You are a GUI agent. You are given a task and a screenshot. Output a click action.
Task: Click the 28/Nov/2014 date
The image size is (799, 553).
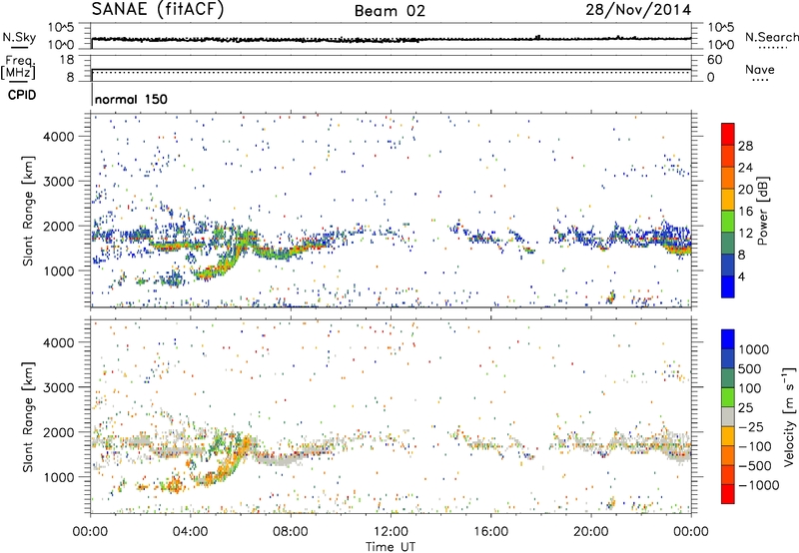[x=638, y=9]
